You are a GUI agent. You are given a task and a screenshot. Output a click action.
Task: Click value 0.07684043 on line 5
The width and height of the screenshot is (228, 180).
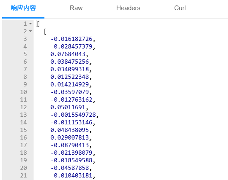[x=68, y=54]
